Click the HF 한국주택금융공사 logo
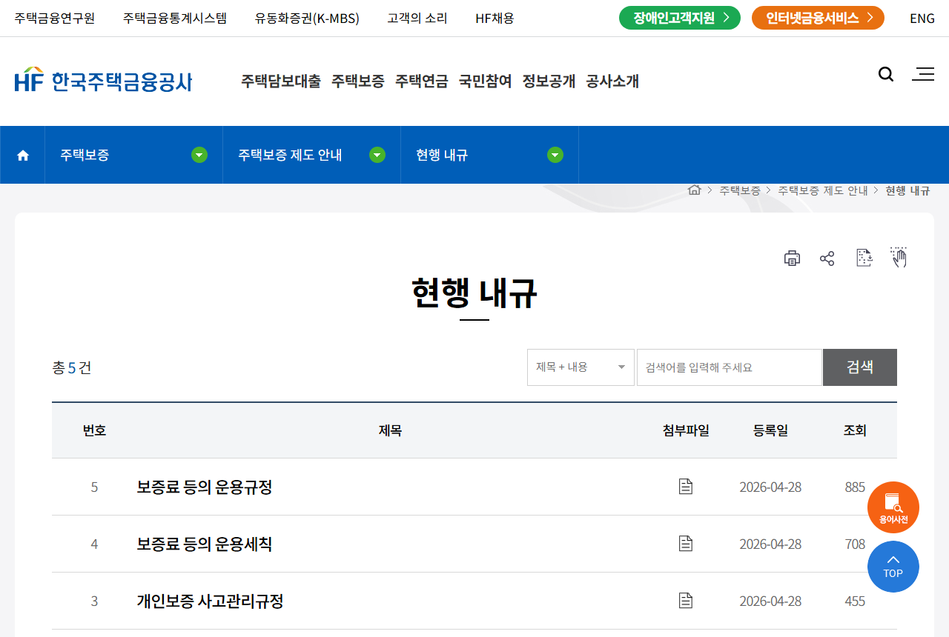The image size is (949, 637). pos(103,80)
